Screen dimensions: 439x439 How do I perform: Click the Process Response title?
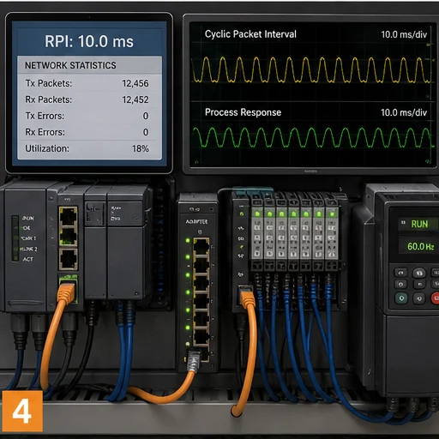[243, 112]
